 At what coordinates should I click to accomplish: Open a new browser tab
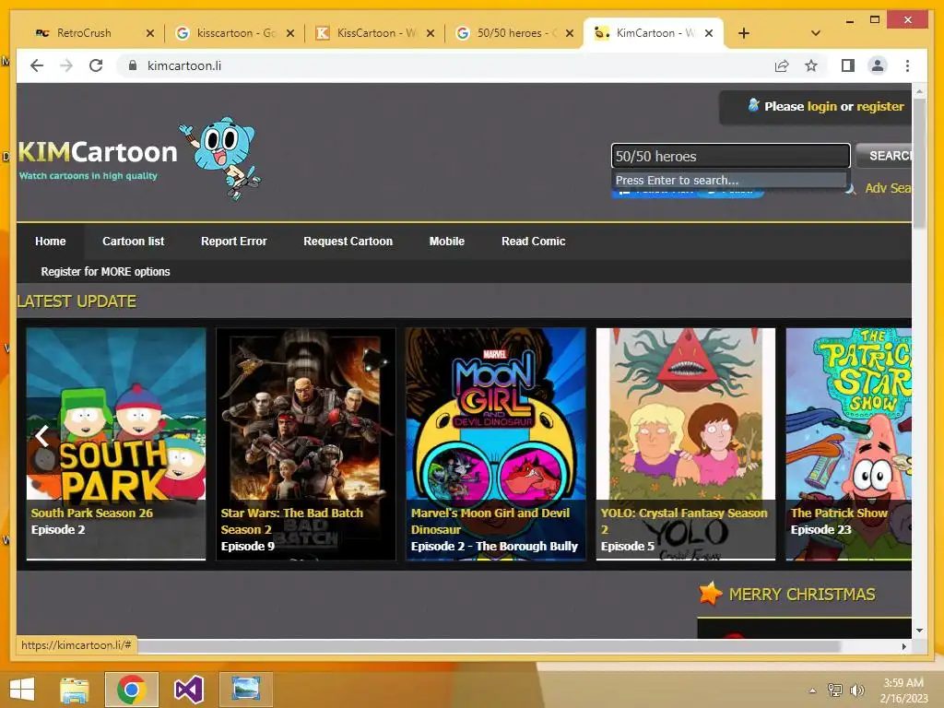pyautogui.click(x=744, y=33)
